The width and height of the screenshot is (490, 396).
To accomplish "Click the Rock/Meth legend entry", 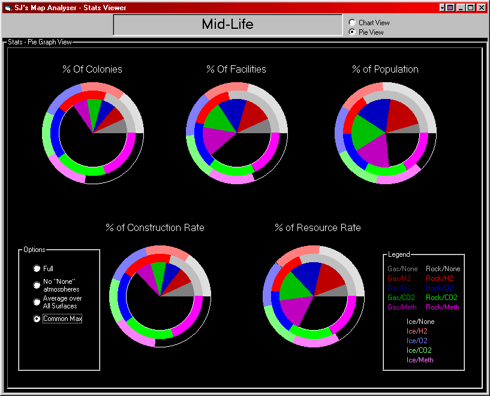I will (x=443, y=307).
